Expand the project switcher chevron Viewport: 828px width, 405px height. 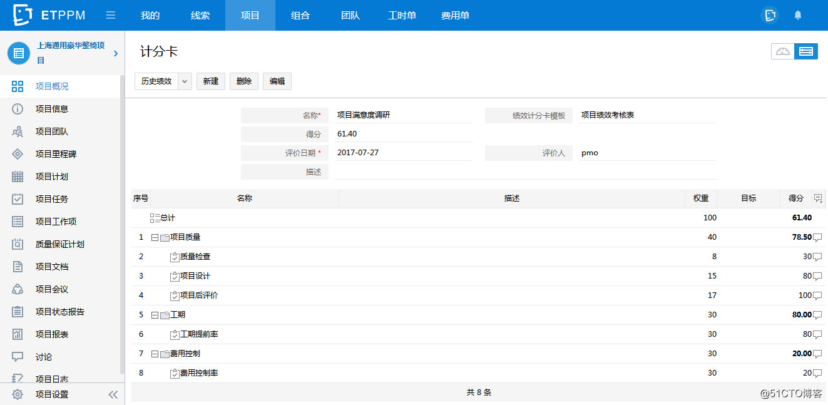coord(116,54)
